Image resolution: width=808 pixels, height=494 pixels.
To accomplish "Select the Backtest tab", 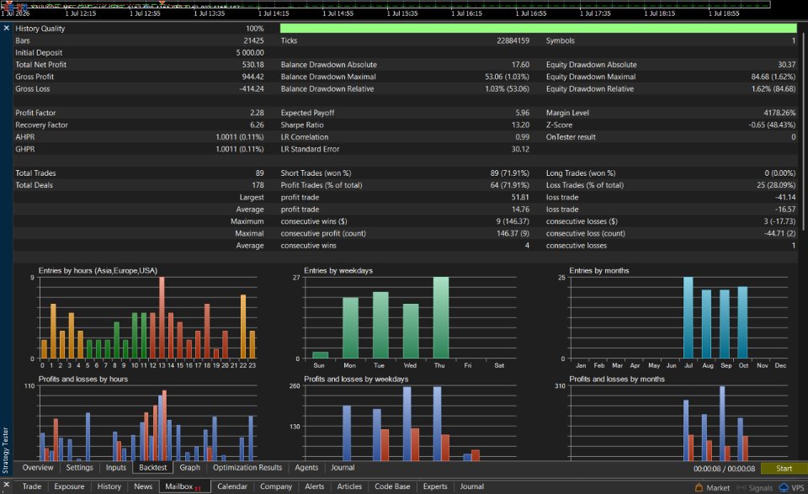I will point(153,468).
